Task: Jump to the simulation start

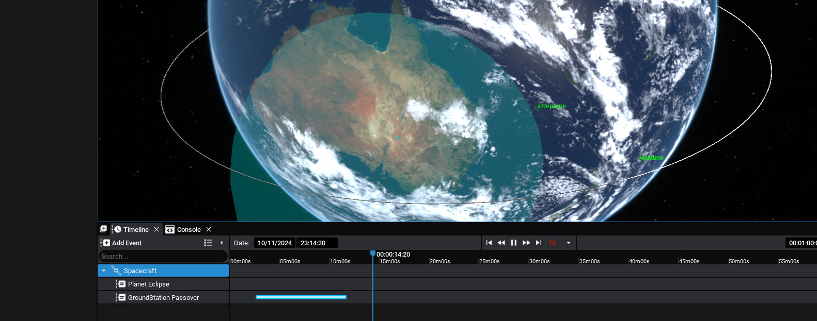Action: click(489, 243)
